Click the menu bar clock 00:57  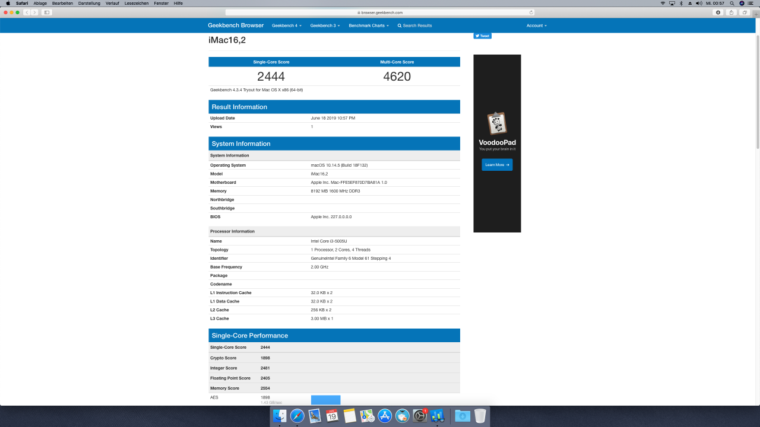coord(715,3)
